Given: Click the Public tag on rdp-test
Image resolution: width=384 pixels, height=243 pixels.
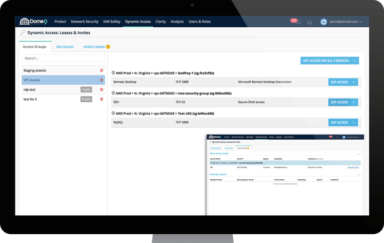Looking at the screenshot, I should [x=86, y=89].
